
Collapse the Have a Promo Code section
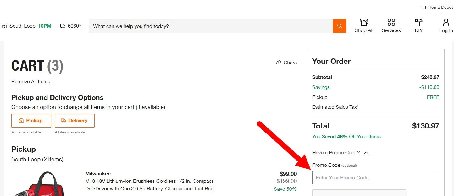coord(366,153)
